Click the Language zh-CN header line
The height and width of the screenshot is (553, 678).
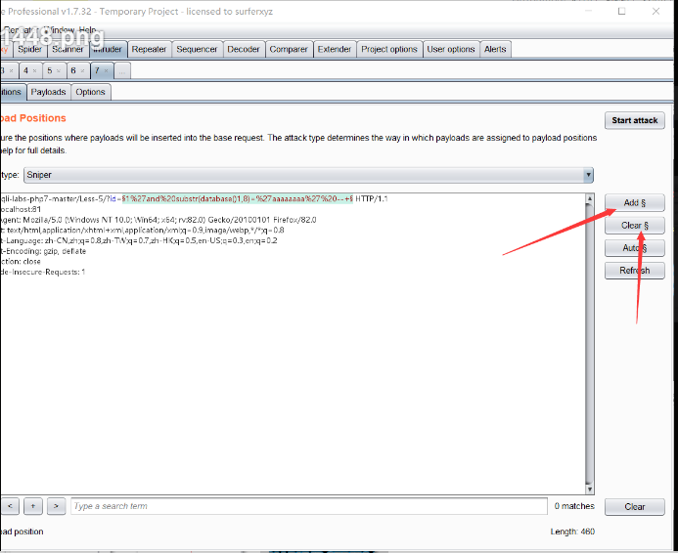139,240
